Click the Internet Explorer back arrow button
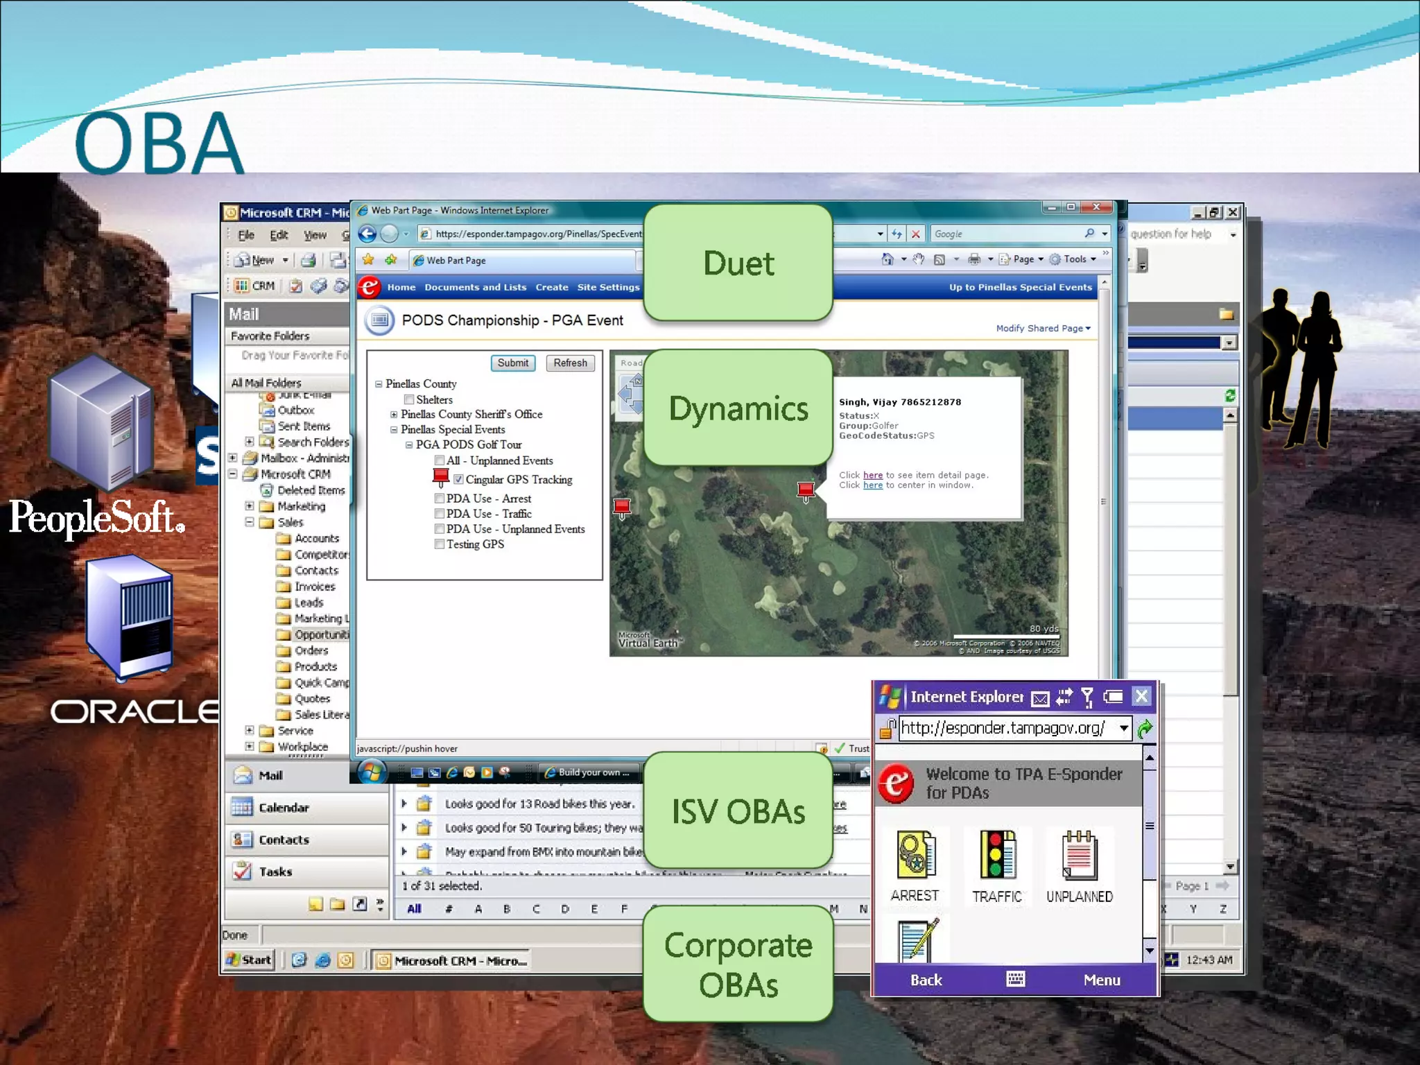This screenshot has width=1420, height=1065. click(x=367, y=234)
